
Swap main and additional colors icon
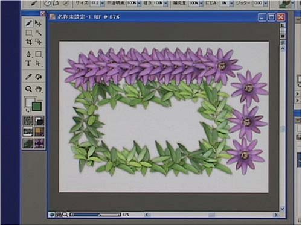point(28,110)
